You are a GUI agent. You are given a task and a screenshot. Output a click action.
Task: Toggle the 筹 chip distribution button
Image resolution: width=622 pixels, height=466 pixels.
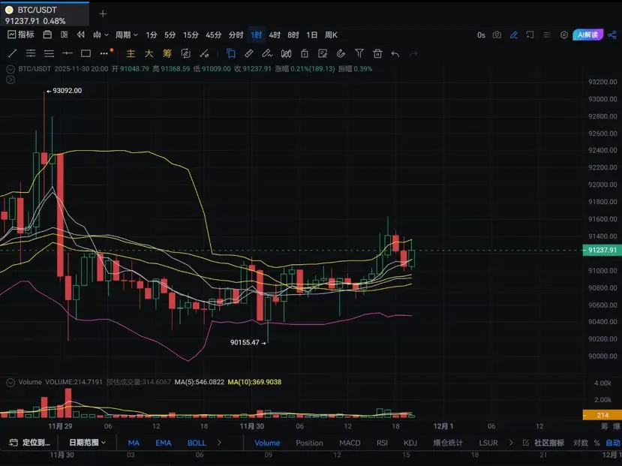click(x=167, y=53)
